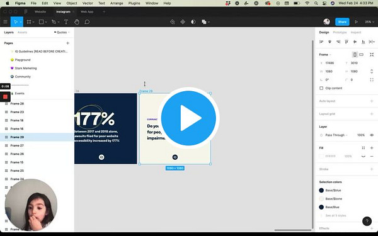Open the Move tool options arrow
The width and height of the screenshot is (378, 236).
(x=21, y=22)
